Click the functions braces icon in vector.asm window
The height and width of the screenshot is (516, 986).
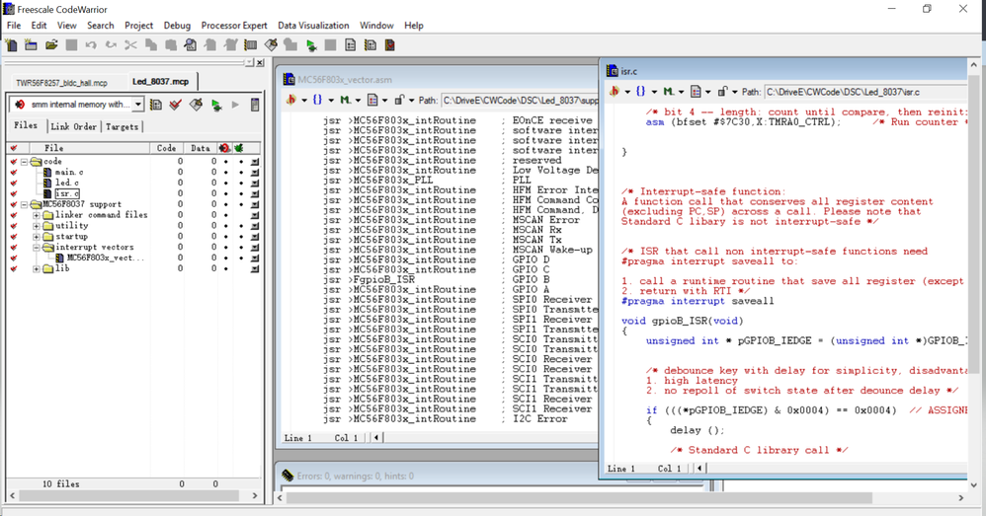317,100
